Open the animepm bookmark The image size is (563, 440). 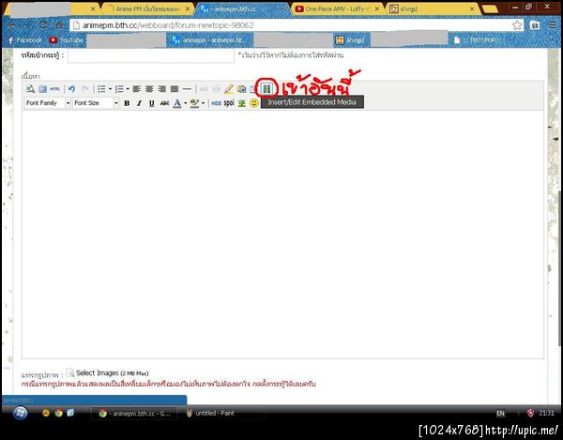pyautogui.click(x=209, y=40)
